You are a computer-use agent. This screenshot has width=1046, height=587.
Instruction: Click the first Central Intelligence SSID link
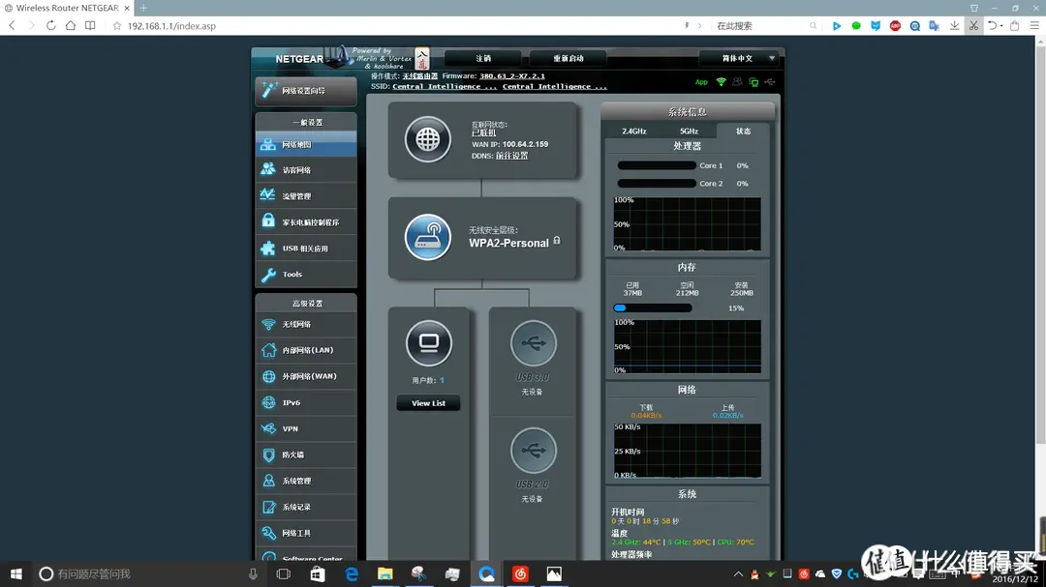point(445,87)
